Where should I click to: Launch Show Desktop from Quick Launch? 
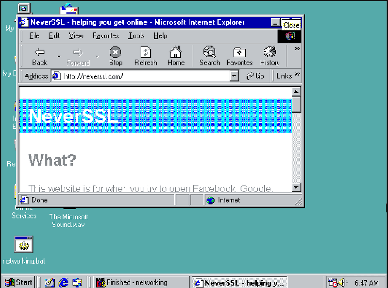[49, 282]
